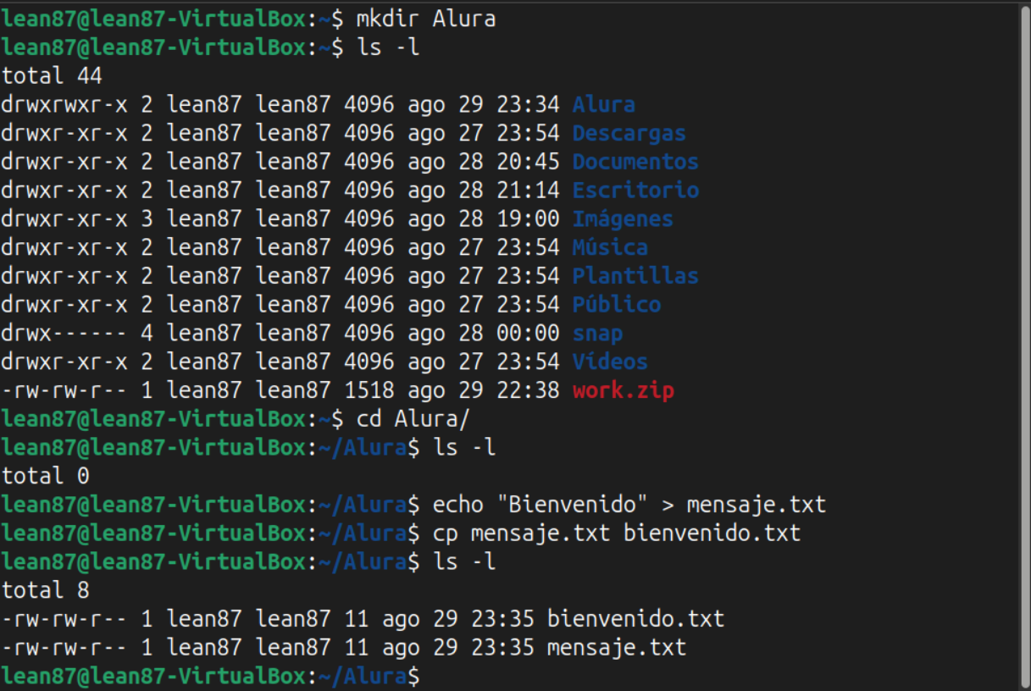Click the Público directory entry
Screen dimensions: 1031x691
617,305
